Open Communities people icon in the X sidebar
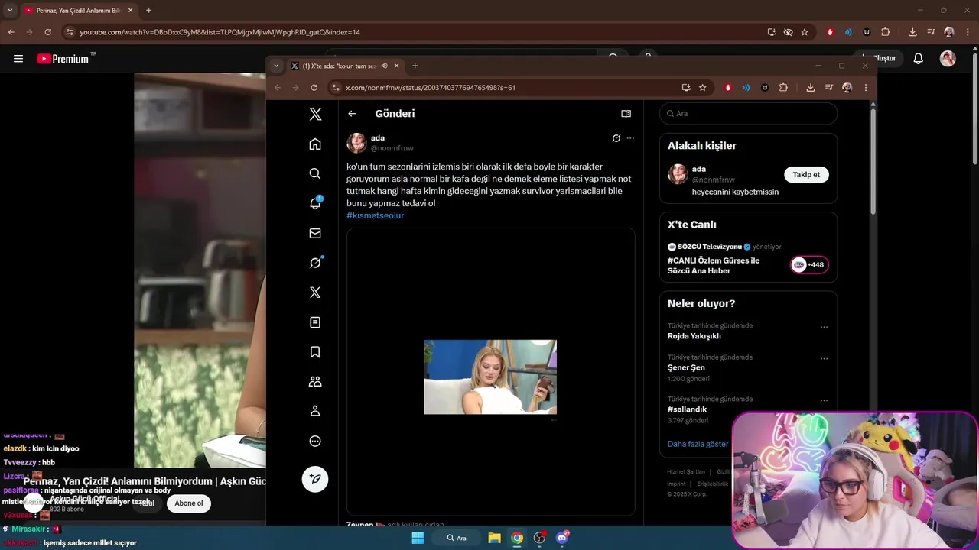The image size is (979, 550). click(315, 381)
